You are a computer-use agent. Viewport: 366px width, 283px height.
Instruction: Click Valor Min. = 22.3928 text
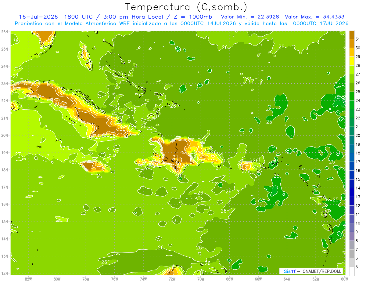(249, 17)
